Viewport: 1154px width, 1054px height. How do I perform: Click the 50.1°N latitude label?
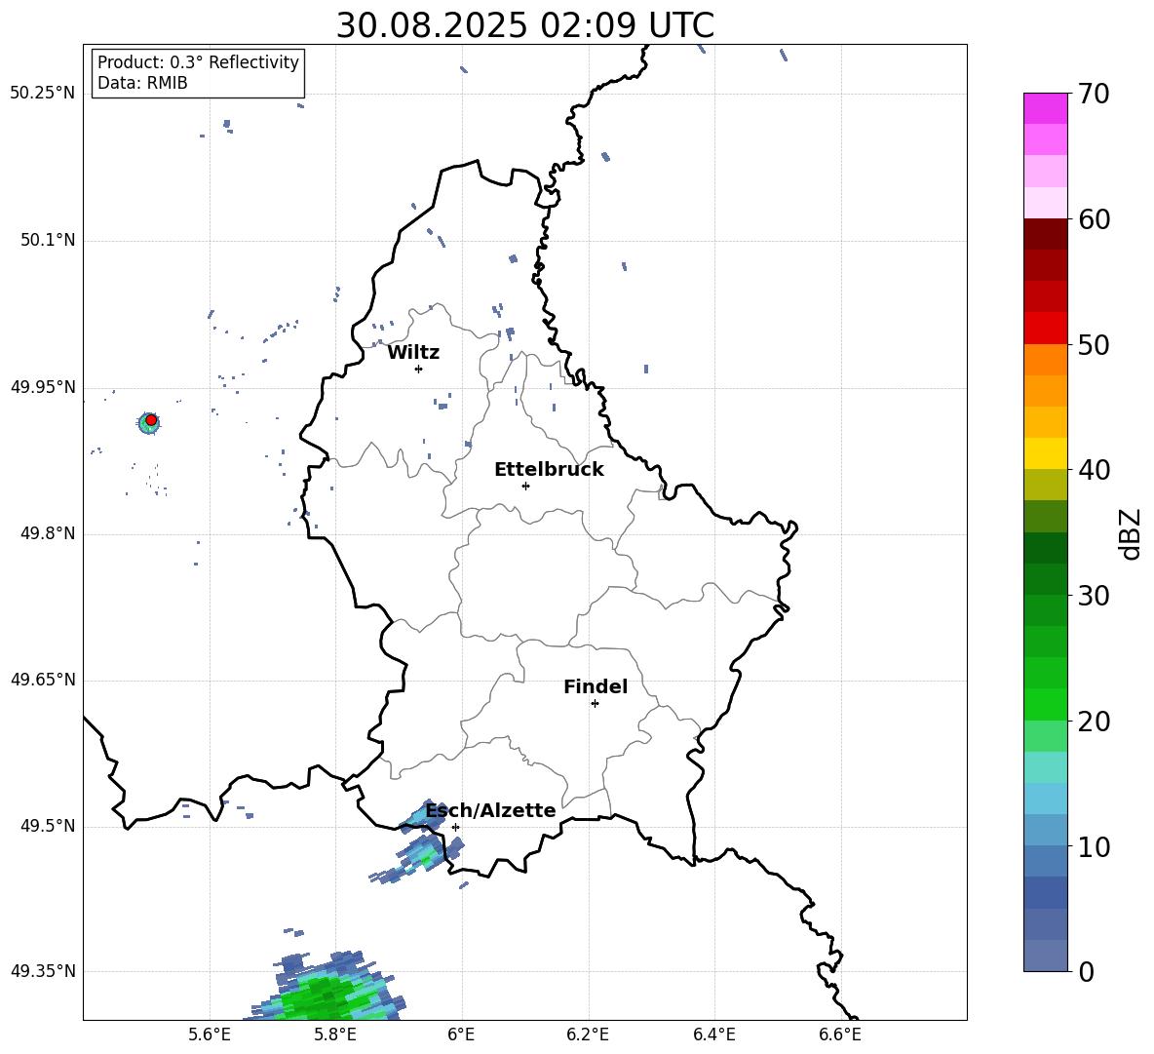pyautogui.click(x=48, y=241)
